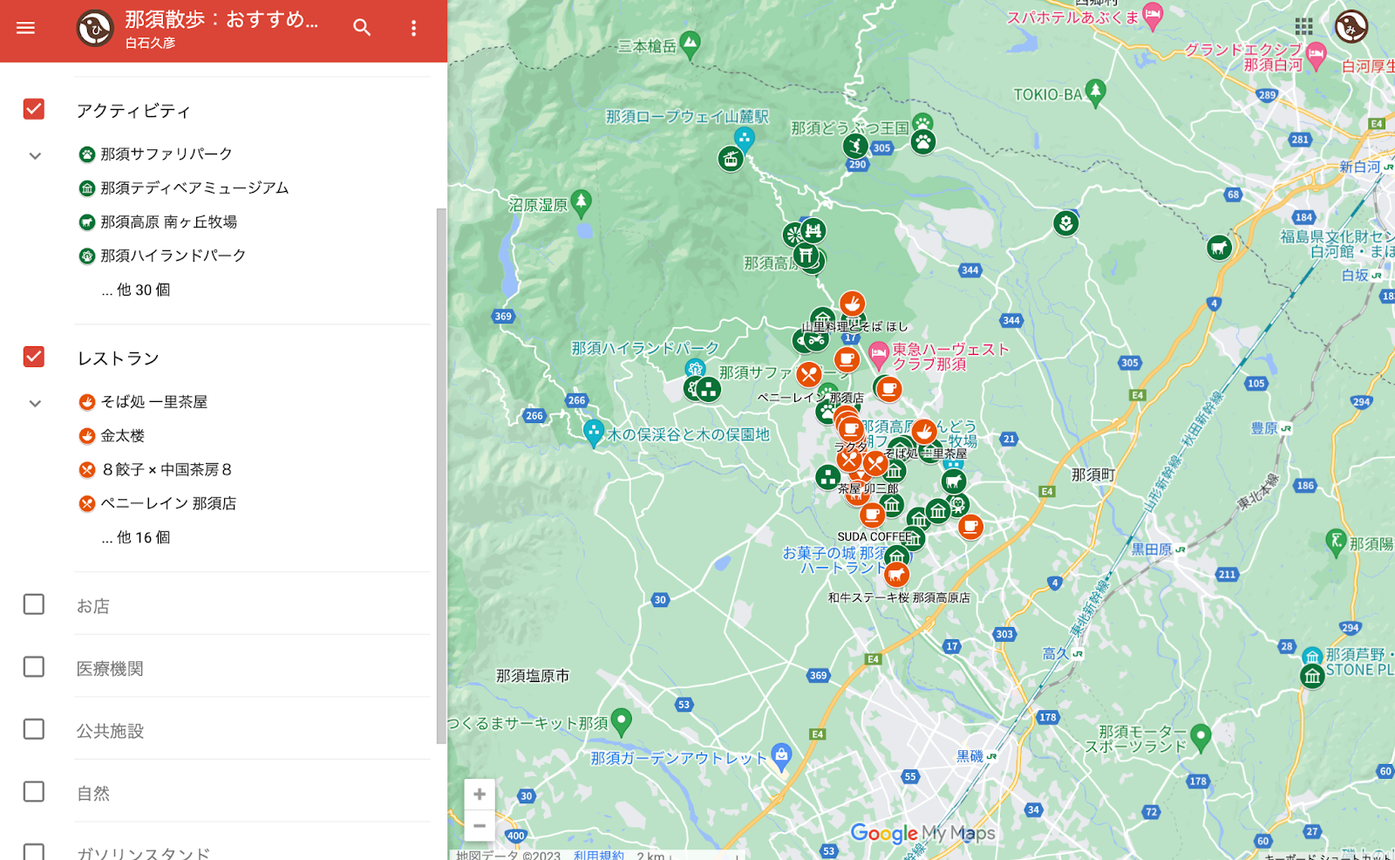The height and width of the screenshot is (860, 1395).
Task: Enable the 自然 layer
Action: pos(34,792)
